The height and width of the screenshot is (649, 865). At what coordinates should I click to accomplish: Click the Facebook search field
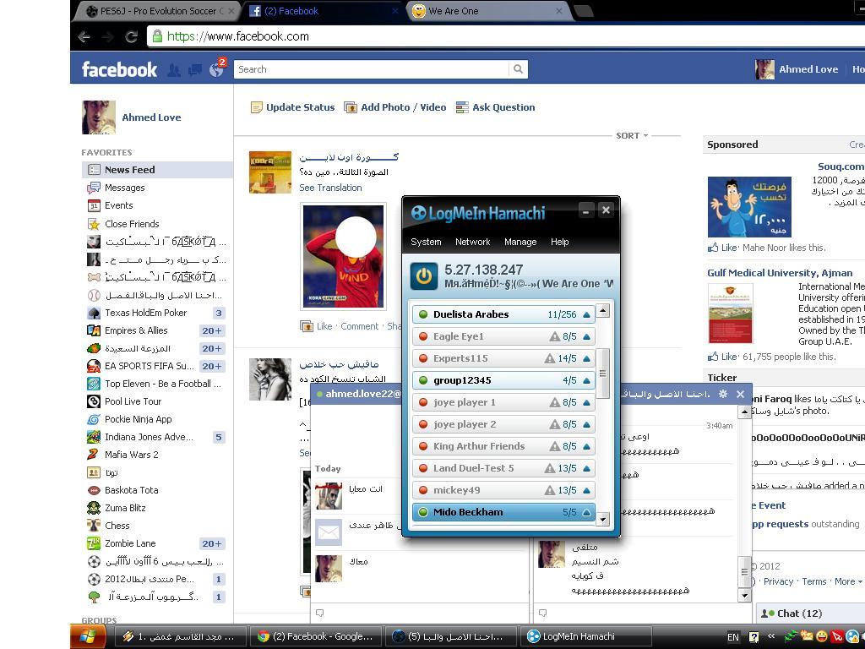pyautogui.click(x=372, y=69)
